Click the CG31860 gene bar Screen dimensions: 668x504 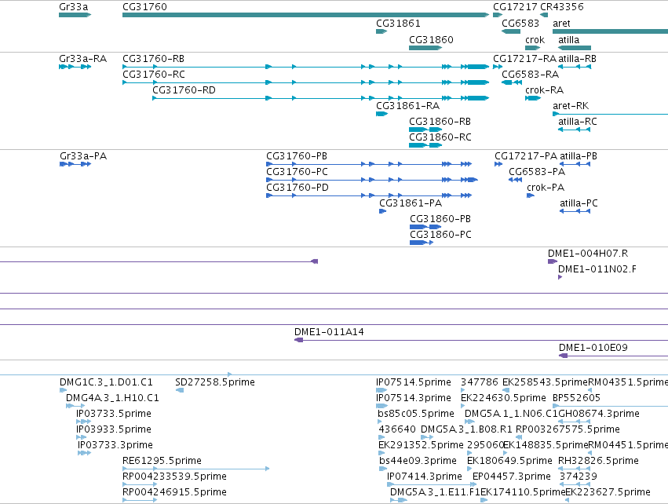click(x=425, y=48)
